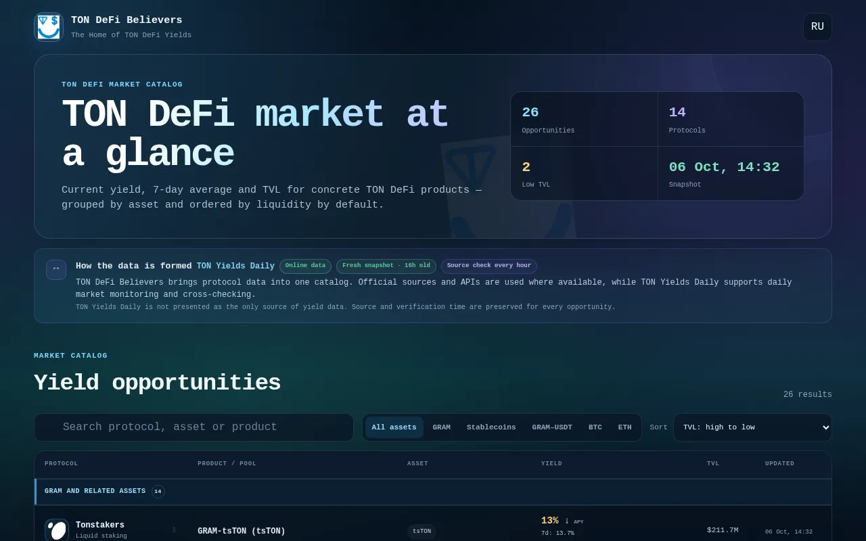Select the 'All assets' filter tab
The height and width of the screenshot is (541, 866).
coord(394,427)
